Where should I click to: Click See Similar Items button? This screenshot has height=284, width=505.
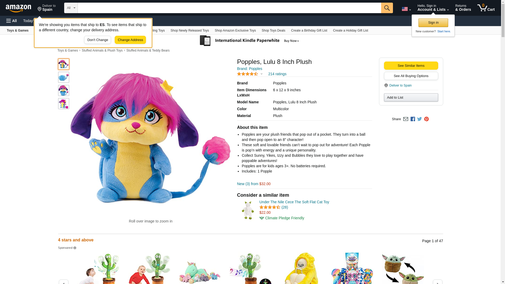coord(411,66)
